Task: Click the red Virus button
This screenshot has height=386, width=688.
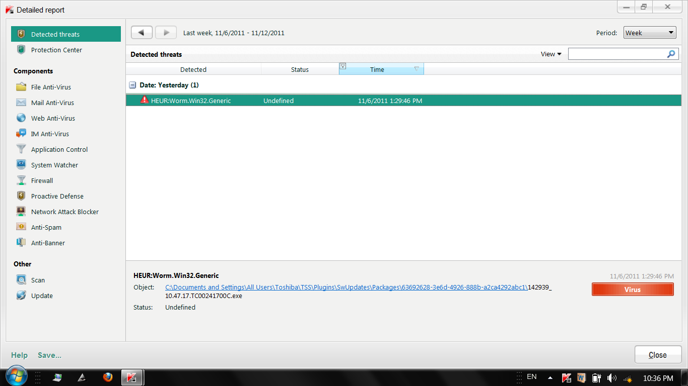Action: coord(633,289)
